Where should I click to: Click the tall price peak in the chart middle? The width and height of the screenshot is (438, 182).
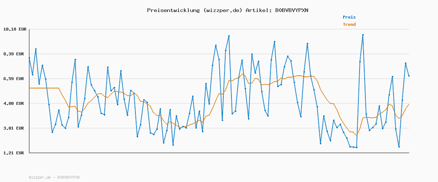[x=229, y=36]
